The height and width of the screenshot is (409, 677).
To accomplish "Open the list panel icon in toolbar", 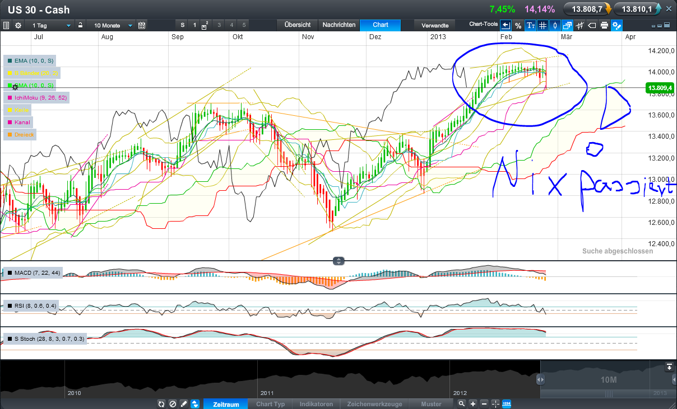I will [6, 25].
